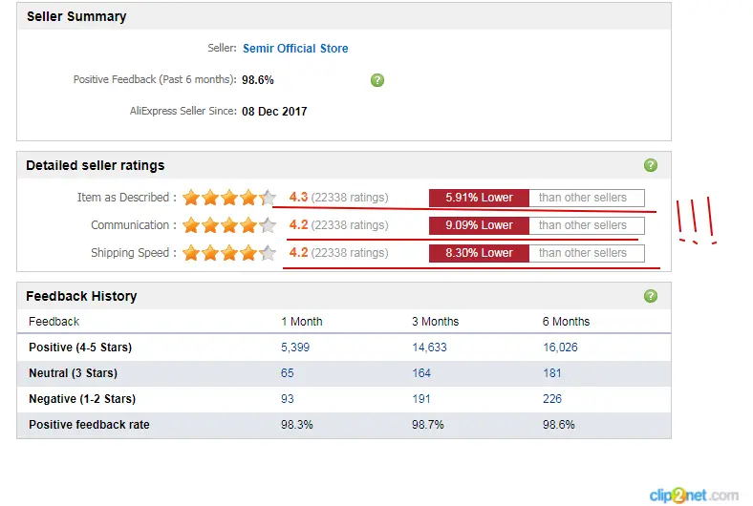Click the 98.7% three-month feedback rate

pos(428,425)
